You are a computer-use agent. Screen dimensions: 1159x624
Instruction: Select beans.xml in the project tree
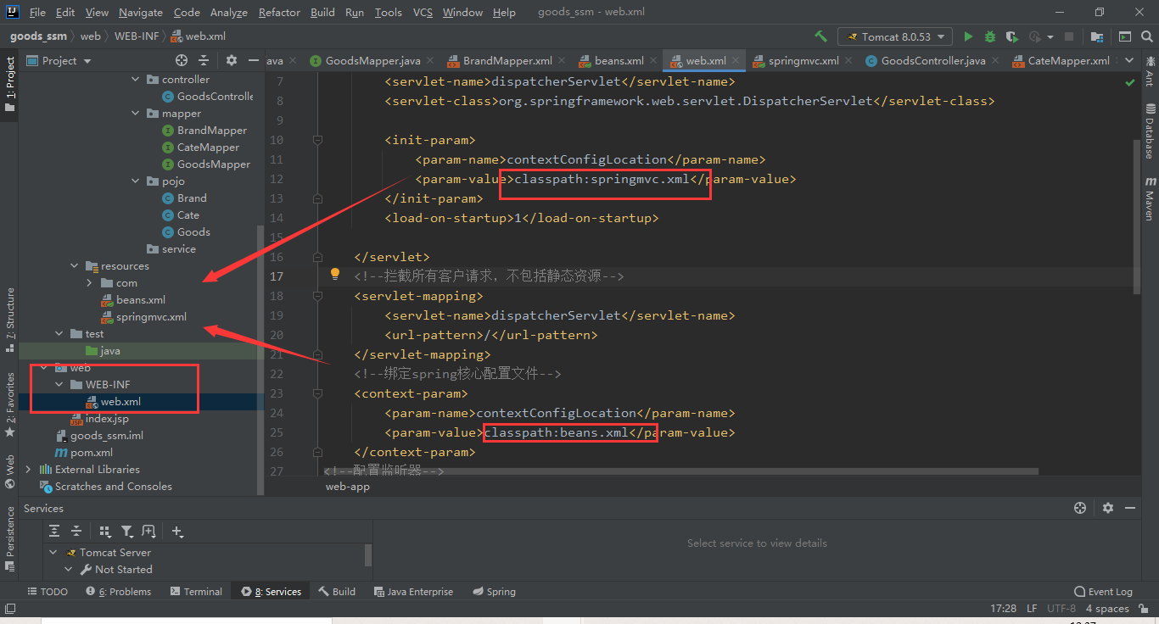[x=141, y=299]
